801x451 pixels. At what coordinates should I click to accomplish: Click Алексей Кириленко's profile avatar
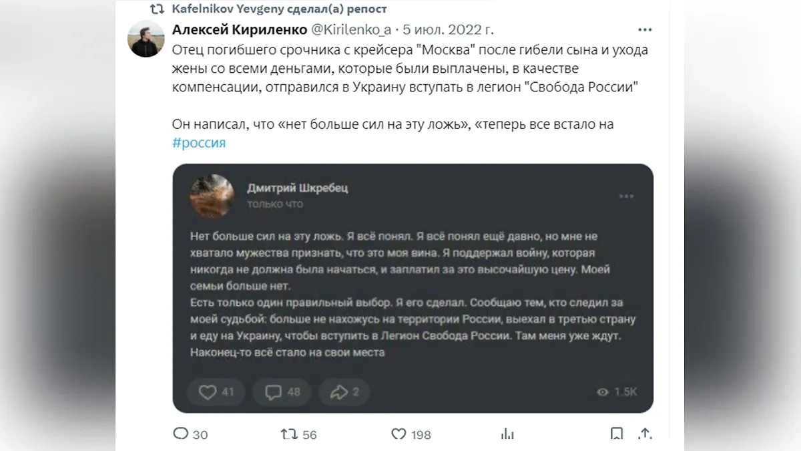[146, 39]
